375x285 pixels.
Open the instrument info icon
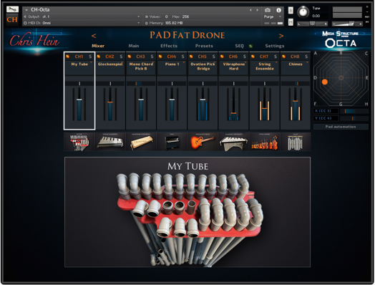click(278, 10)
